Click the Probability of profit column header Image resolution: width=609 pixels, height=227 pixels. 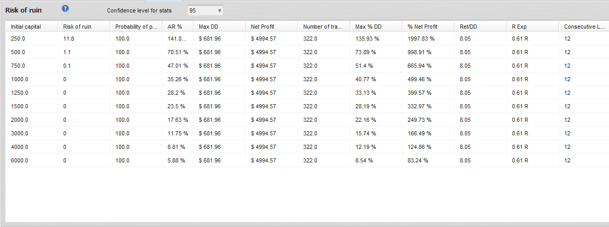(136, 26)
